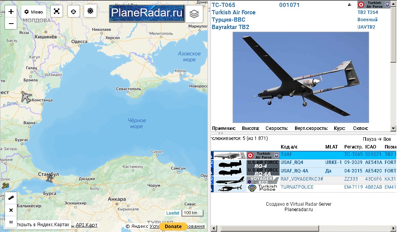Select the aircraft icon over Стамбул
The height and width of the screenshot is (232, 397).
[50, 179]
